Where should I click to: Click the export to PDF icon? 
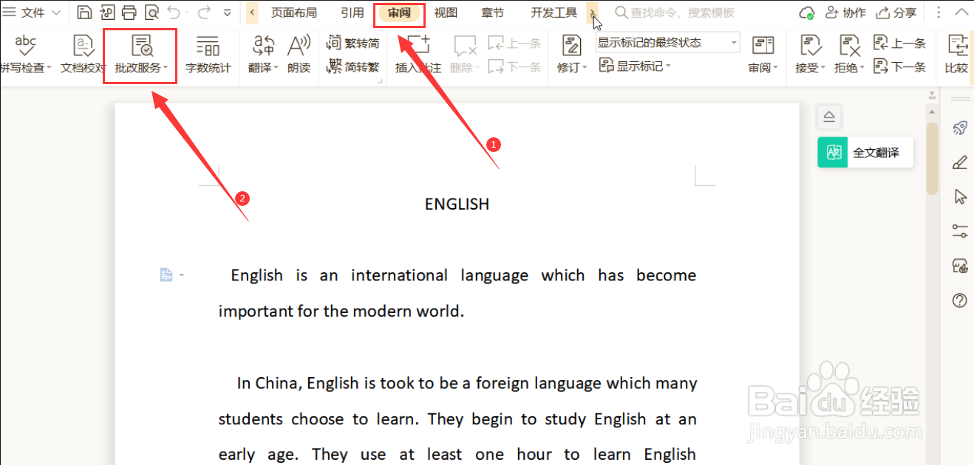point(107,13)
